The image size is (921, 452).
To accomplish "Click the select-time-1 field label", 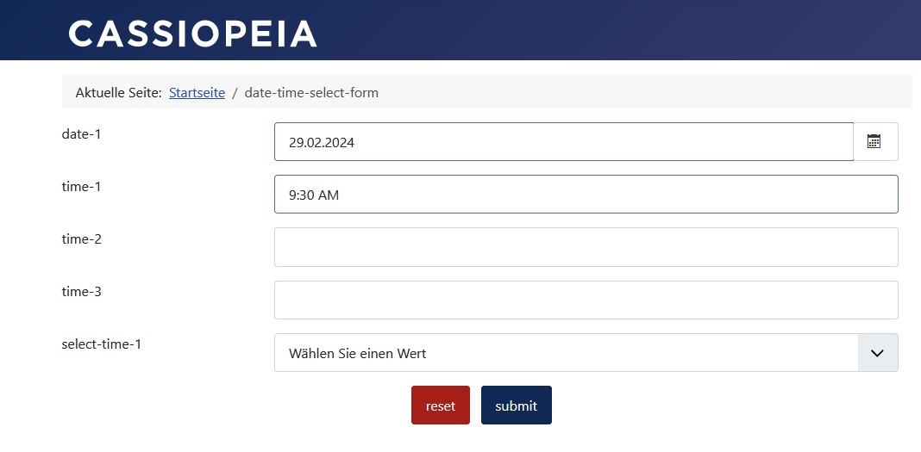I will pyautogui.click(x=102, y=344).
